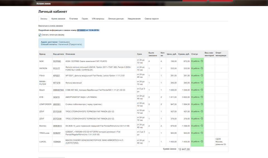Open status history icon for LEMFORDER row
The height and width of the screenshot is (158, 268).
point(202,104)
